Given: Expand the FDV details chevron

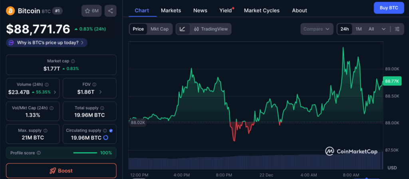Looking at the screenshot, I should [100, 92].
